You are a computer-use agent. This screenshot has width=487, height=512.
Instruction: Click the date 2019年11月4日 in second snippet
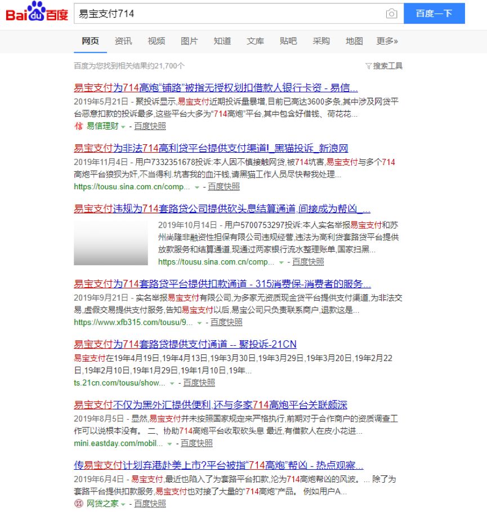click(101, 162)
